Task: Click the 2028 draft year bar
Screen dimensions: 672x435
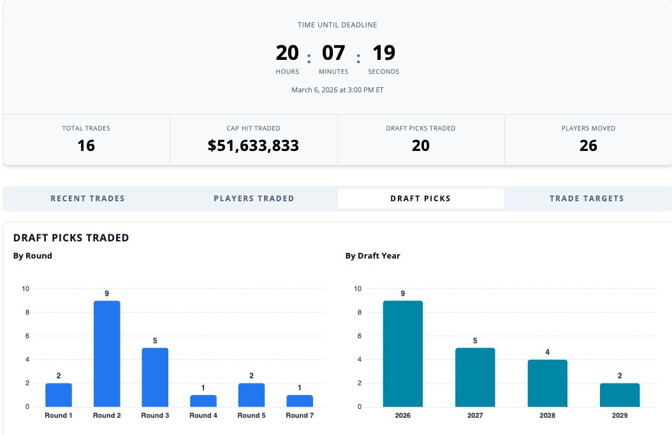Action: click(x=548, y=383)
